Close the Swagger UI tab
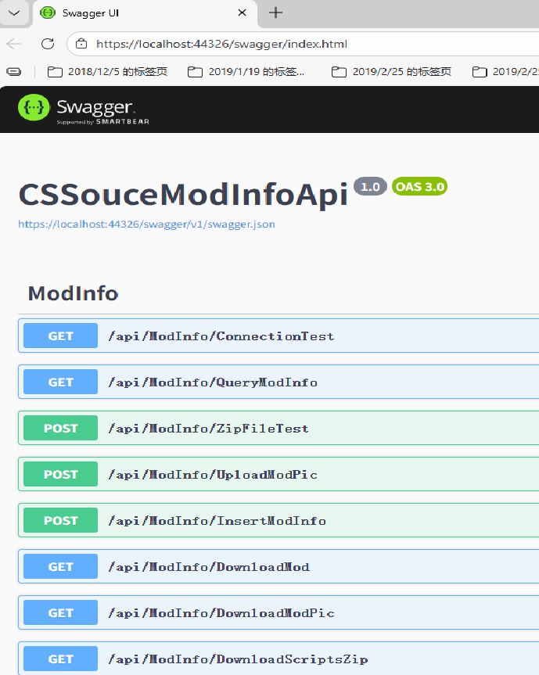Screen dimensions: 539x675 243,13
